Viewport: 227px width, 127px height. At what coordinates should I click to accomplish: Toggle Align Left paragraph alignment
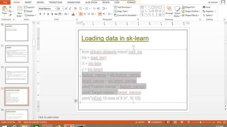point(81,14)
